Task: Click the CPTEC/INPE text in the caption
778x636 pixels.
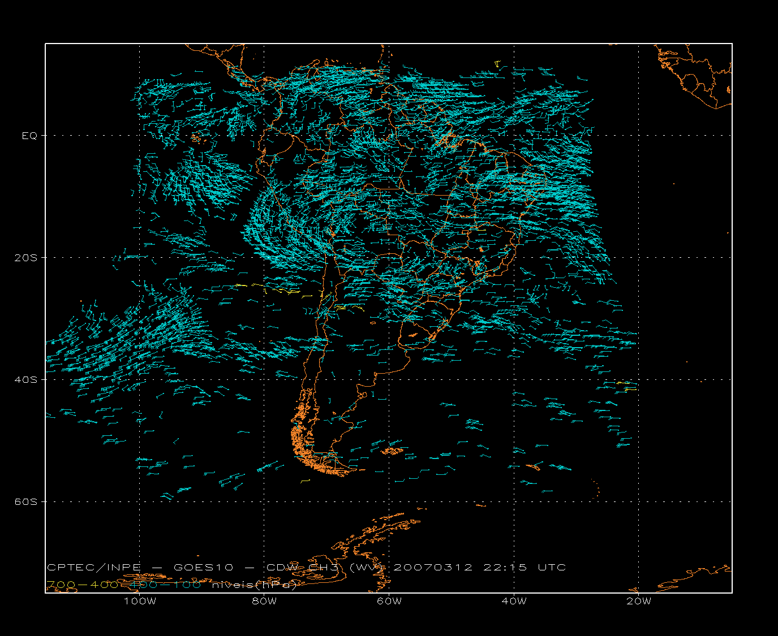Action: pyautogui.click(x=94, y=567)
